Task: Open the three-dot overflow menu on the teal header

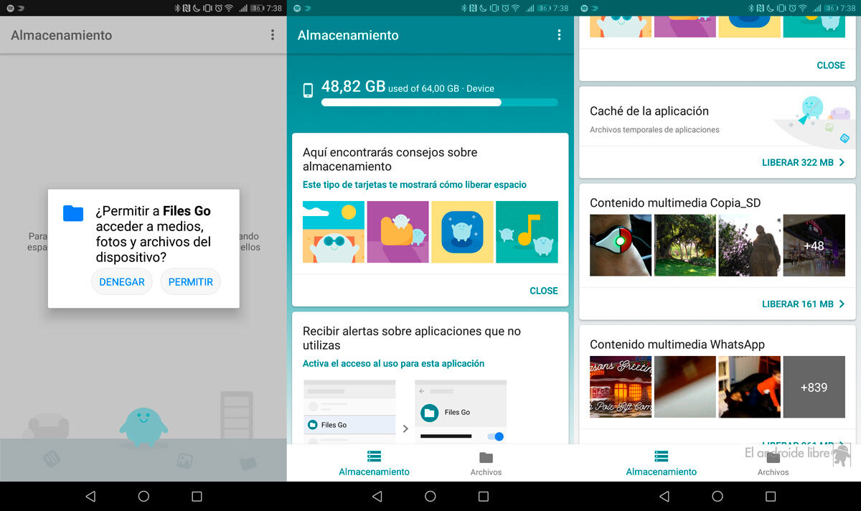Action: coord(559,35)
